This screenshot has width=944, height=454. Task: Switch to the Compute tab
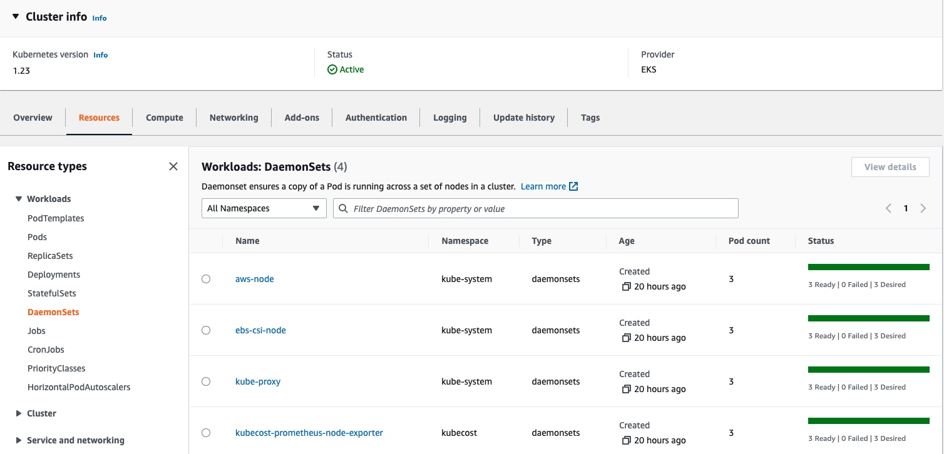click(x=165, y=118)
